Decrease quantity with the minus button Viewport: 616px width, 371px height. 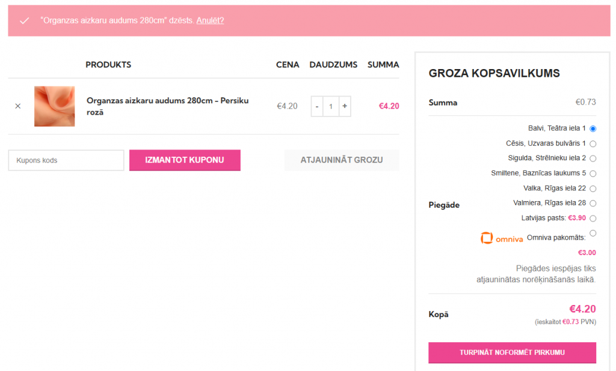[x=317, y=106]
